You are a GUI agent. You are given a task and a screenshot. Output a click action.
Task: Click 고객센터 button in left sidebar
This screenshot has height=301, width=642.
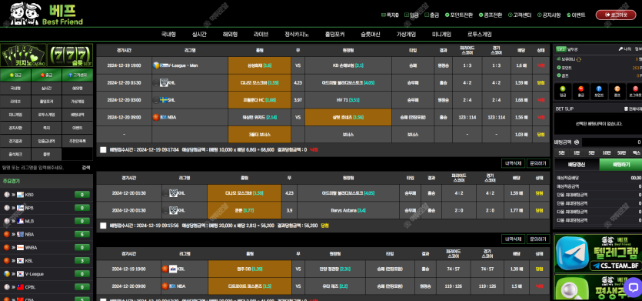[x=78, y=75]
